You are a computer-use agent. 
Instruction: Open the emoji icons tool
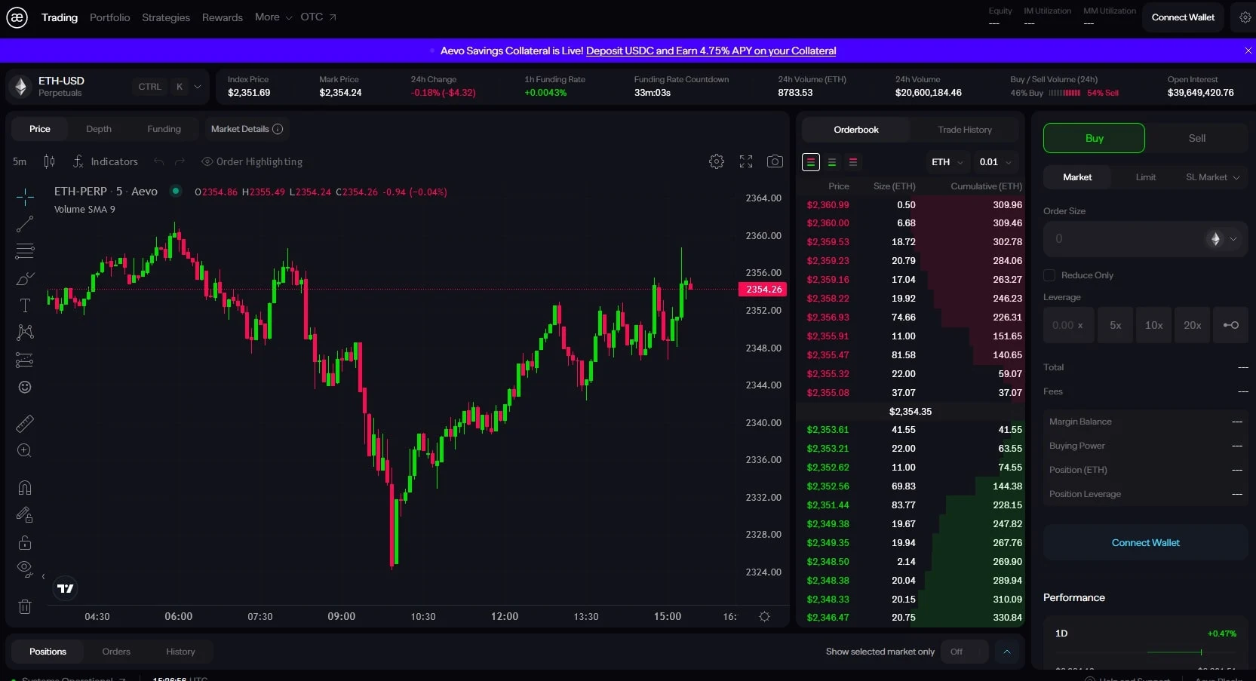point(25,387)
